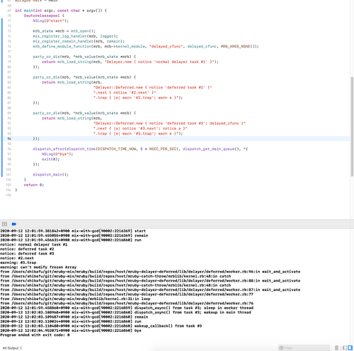The height and width of the screenshot is (351, 354).
Task: Click the 'bye' NSLog statement
Action: [x=57, y=154]
